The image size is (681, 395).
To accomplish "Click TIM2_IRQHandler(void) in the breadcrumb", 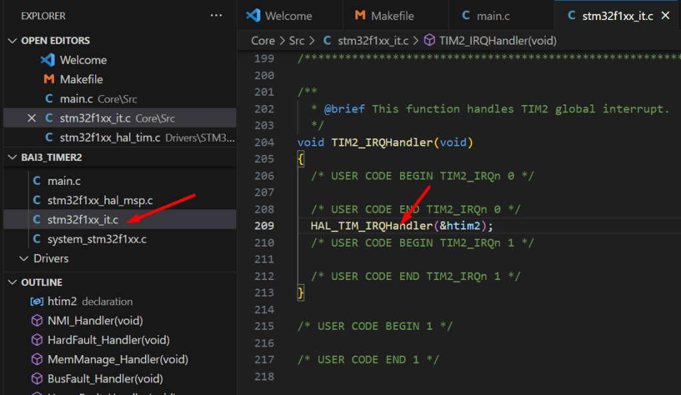I will 497,41.
